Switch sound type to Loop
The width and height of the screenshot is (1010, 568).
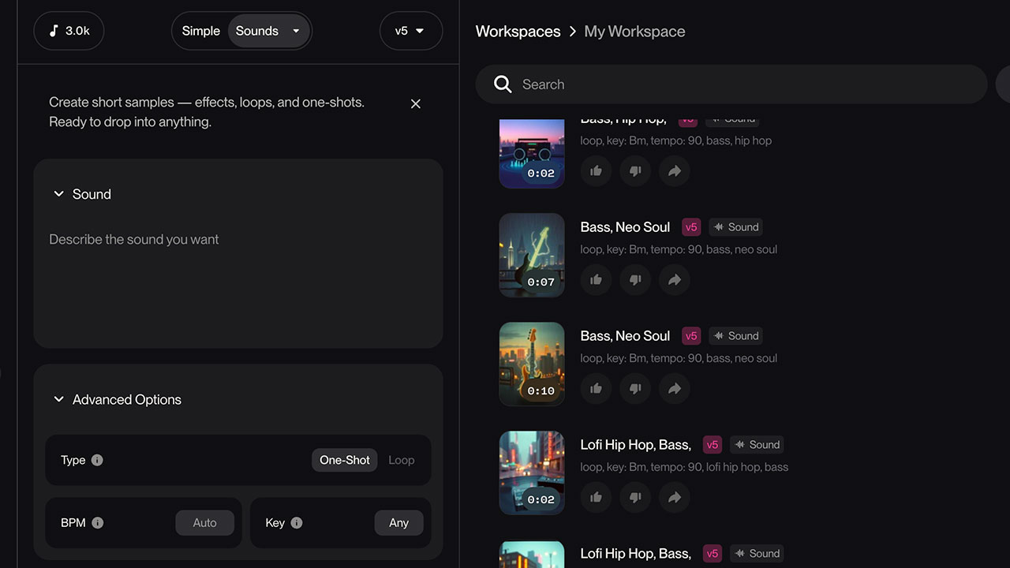pyautogui.click(x=401, y=460)
